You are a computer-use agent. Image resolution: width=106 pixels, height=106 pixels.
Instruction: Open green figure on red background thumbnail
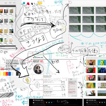pos(91,70)
